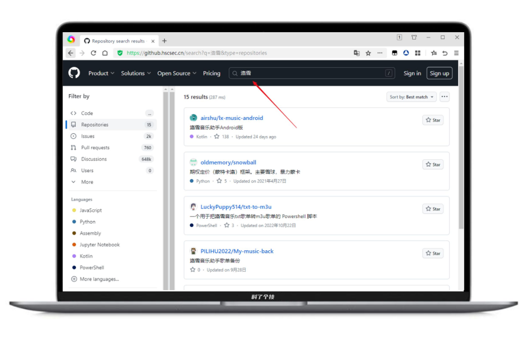Filter results by Code
This screenshot has height=338, width=527.
[112, 113]
